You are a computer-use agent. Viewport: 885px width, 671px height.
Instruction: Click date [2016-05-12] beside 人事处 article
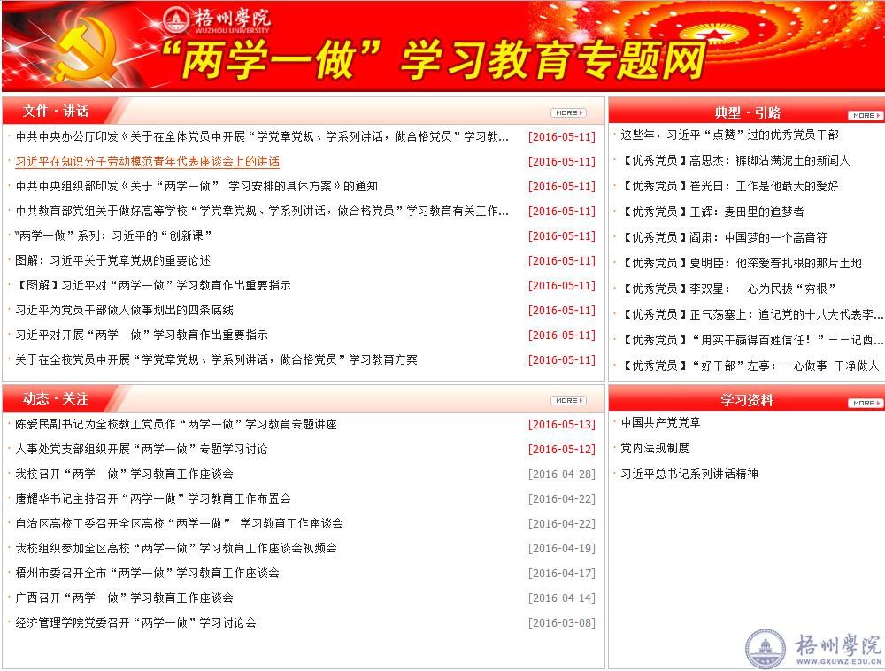point(562,450)
